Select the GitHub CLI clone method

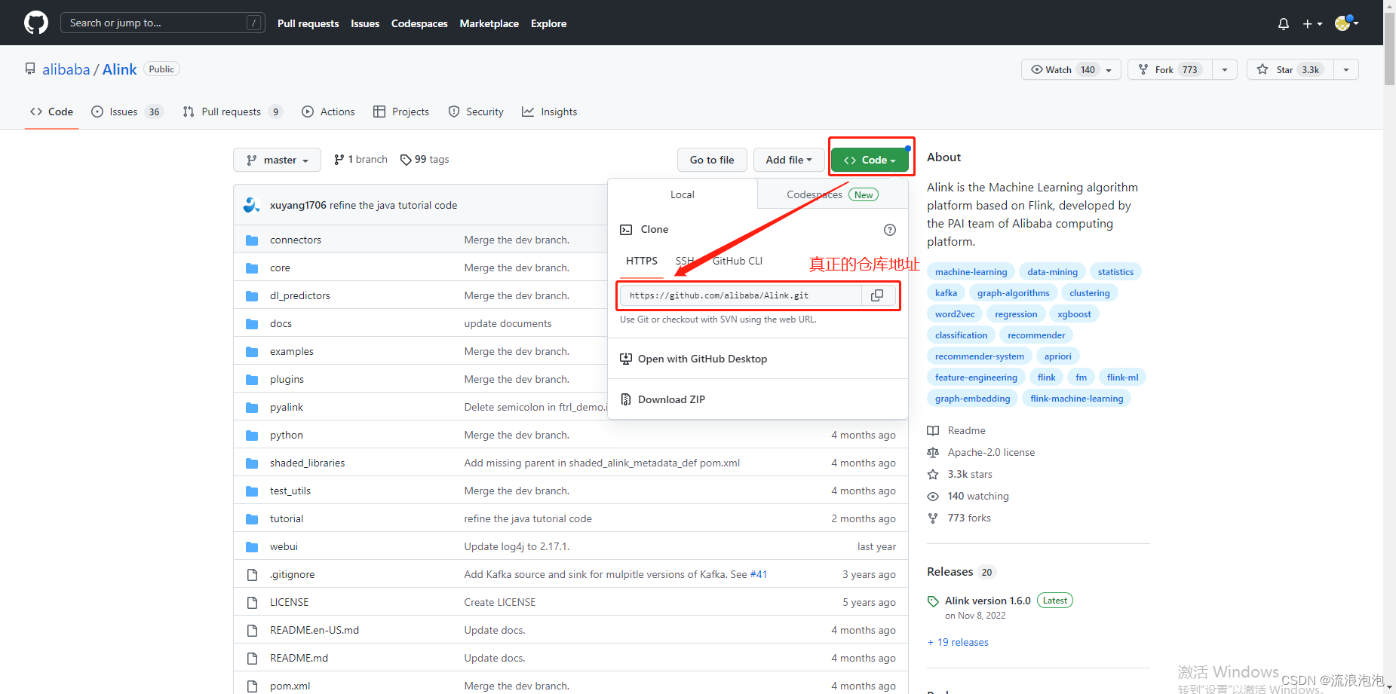(738, 261)
